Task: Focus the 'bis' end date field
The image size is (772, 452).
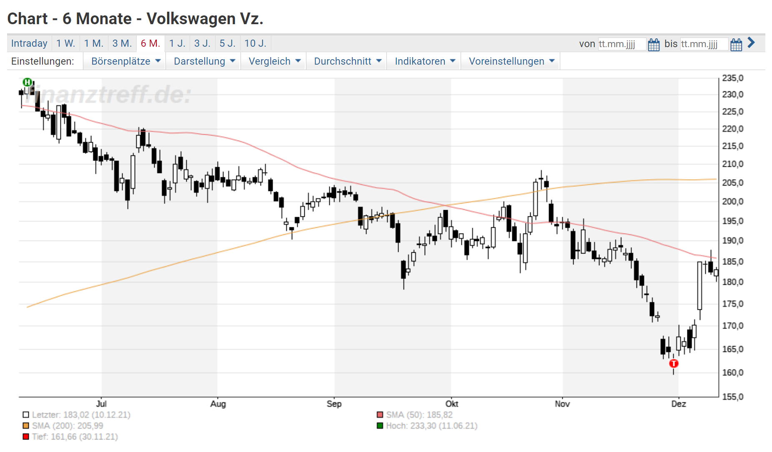Action: tap(704, 44)
